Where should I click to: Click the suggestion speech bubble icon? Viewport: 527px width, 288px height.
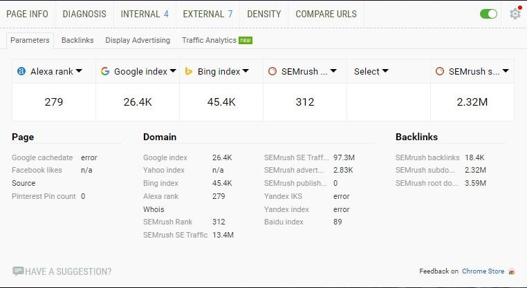pos(18,271)
